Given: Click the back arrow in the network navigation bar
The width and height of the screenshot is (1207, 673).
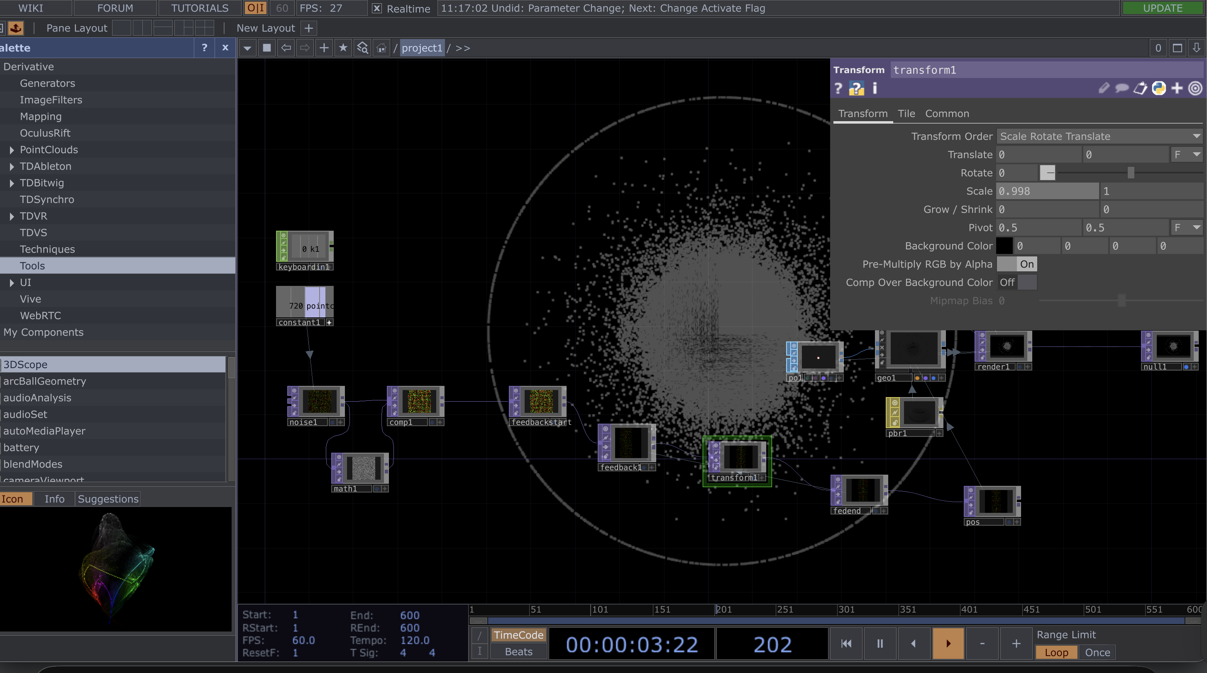Looking at the screenshot, I should pyautogui.click(x=286, y=48).
